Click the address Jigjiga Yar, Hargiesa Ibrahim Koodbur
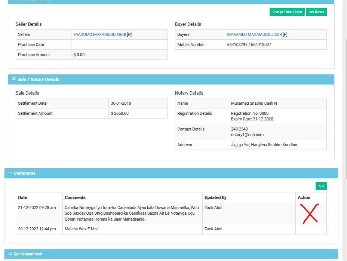The height and width of the screenshot is (261, 347). point(264,145)
